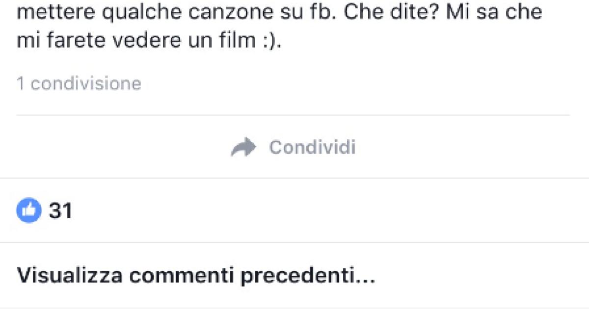Open the reactions list via 31 count
Viewport: 589px width, 309px height.
pos(60,211)
